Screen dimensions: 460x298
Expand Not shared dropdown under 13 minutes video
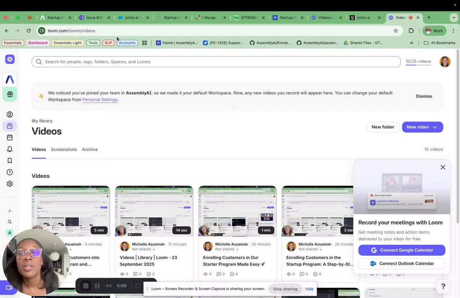point(143,249)
